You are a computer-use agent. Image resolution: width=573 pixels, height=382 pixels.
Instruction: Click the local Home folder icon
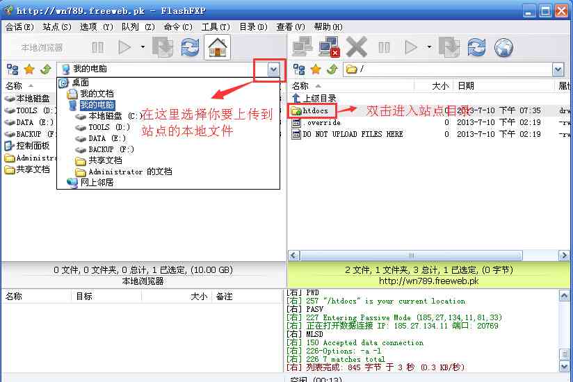pyautogui.click(x=218, y=47)
